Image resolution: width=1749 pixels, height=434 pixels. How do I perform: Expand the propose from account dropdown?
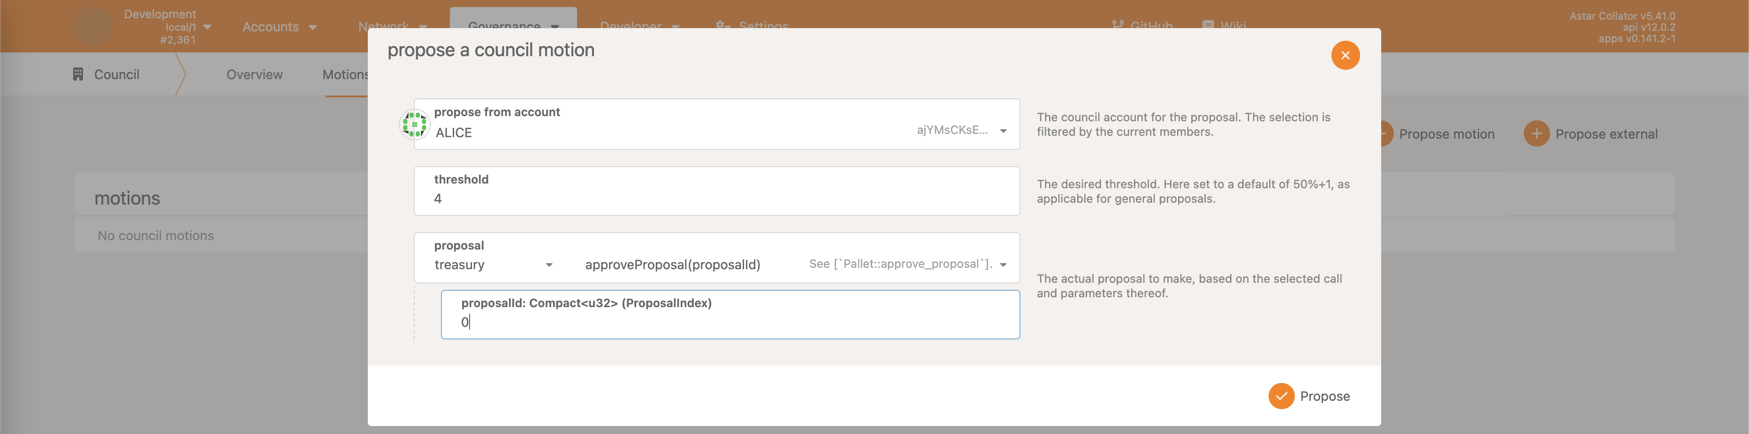[x=1003, y=132]
